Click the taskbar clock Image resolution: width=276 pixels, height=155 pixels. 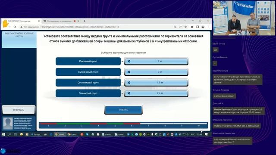point(199,134)
